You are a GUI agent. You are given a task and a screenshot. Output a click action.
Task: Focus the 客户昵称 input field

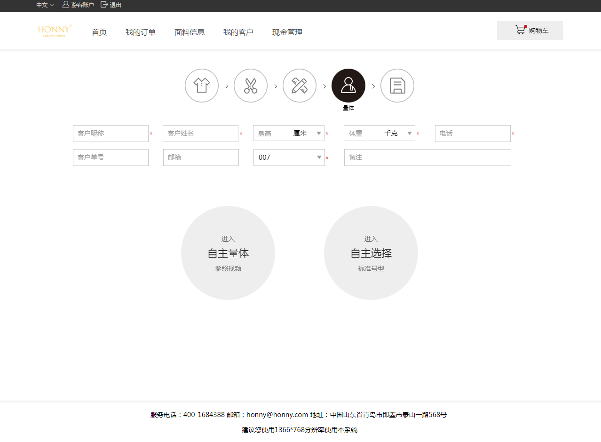(x=111, y=134)
